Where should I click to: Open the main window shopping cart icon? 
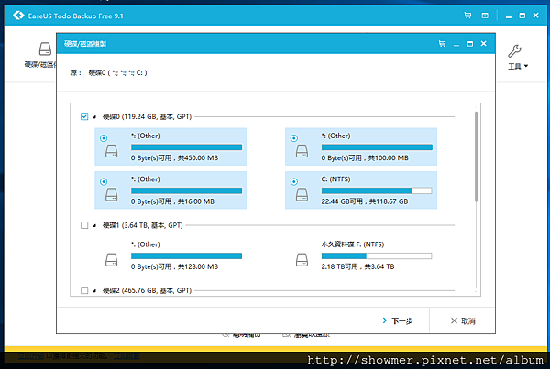(467, 16)
